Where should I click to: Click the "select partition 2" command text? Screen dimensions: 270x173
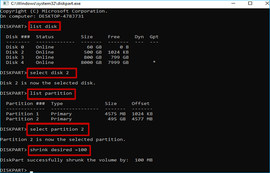click(57, 129)
